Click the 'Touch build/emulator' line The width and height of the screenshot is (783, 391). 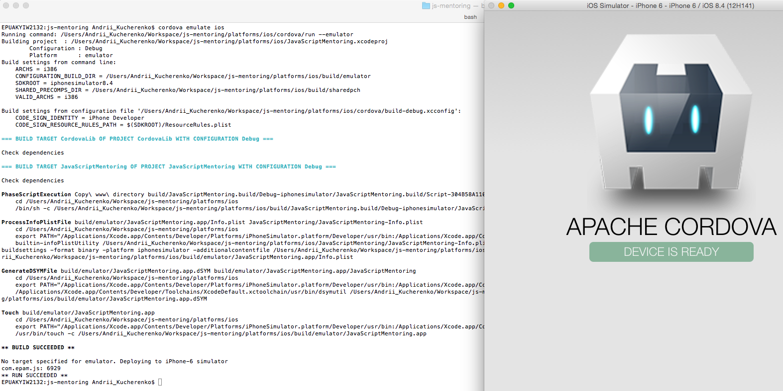pyautogui.click(x=78, y=313)
